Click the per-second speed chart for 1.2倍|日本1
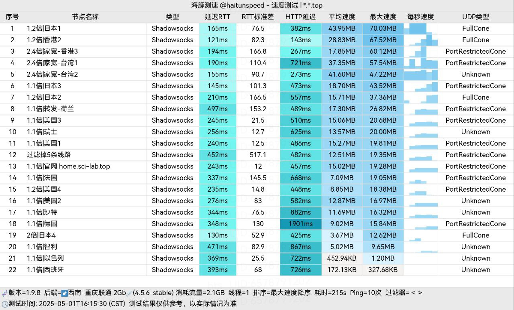Viewport: 514px width, 310px height. [x=420, y=28]
